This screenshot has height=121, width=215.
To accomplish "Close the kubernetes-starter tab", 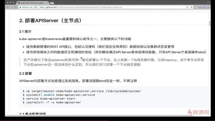I will coord(47,3).
